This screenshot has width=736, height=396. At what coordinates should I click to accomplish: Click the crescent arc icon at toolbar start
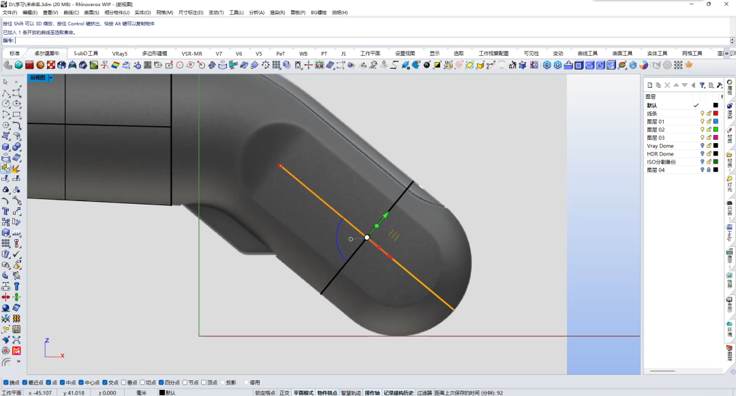point(8,65)
